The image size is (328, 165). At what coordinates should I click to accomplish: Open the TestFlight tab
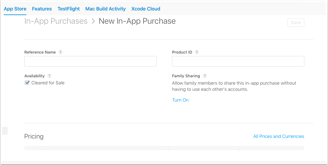pos(69,9)
